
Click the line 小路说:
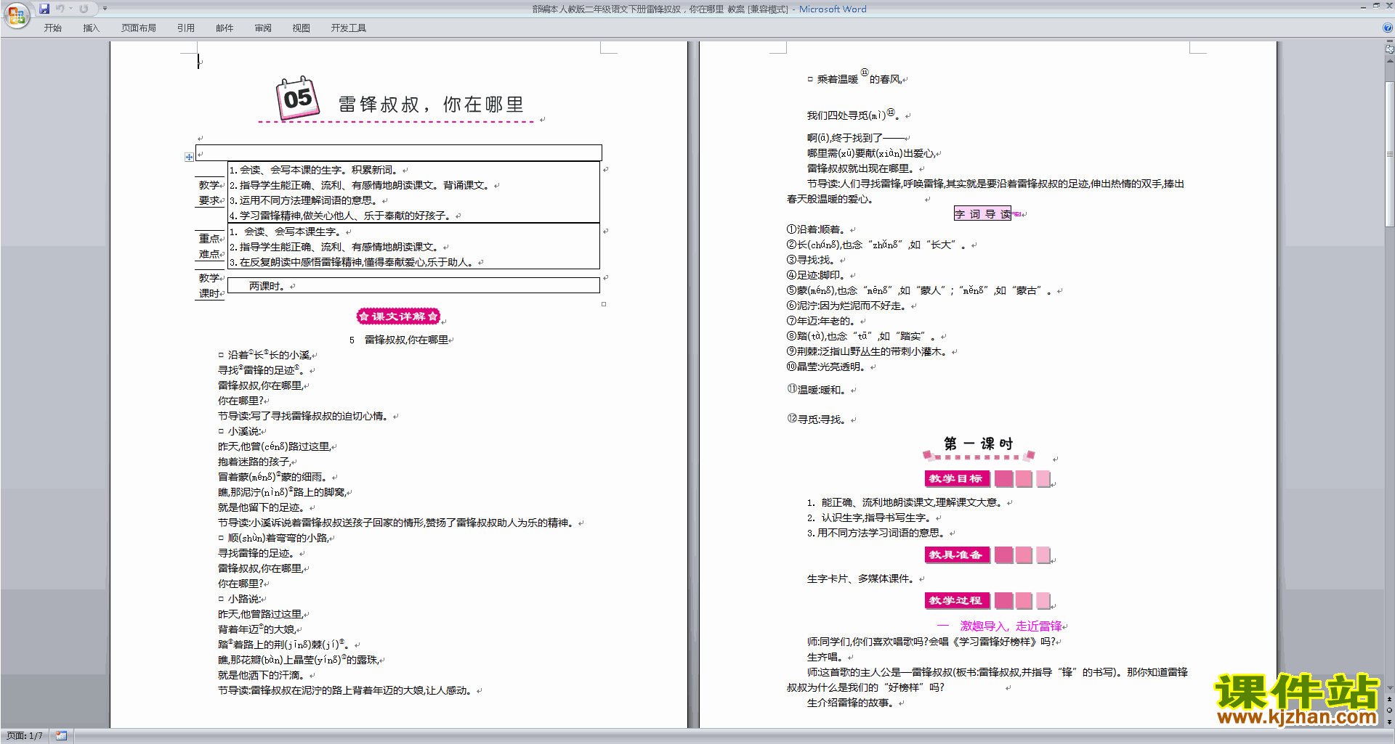239,599
